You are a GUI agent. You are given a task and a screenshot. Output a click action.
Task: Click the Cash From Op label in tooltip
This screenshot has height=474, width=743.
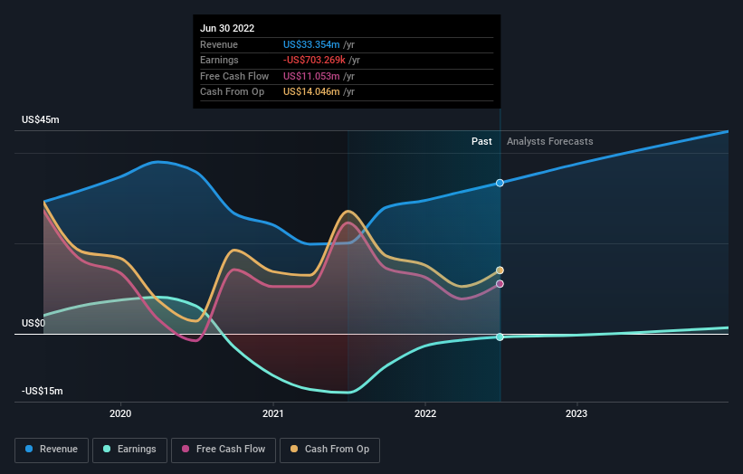233,92
